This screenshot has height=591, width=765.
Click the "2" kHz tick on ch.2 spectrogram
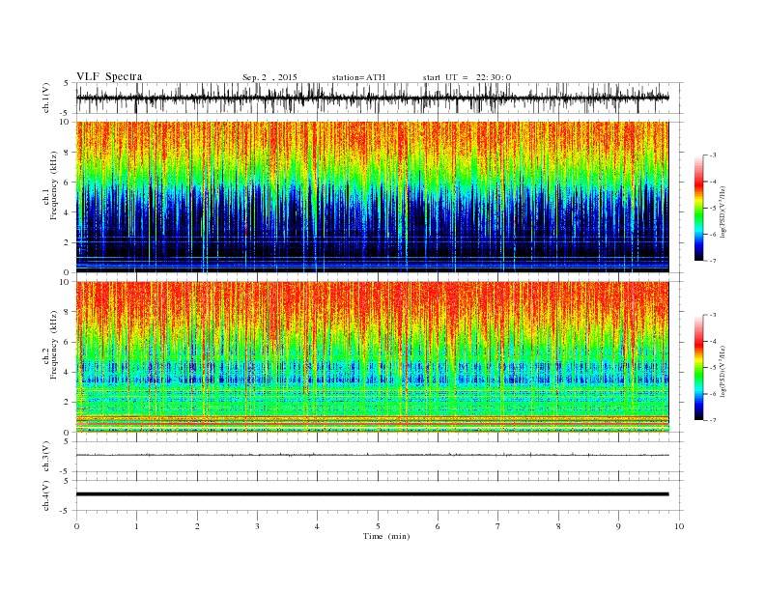click(x=67, y=403)
